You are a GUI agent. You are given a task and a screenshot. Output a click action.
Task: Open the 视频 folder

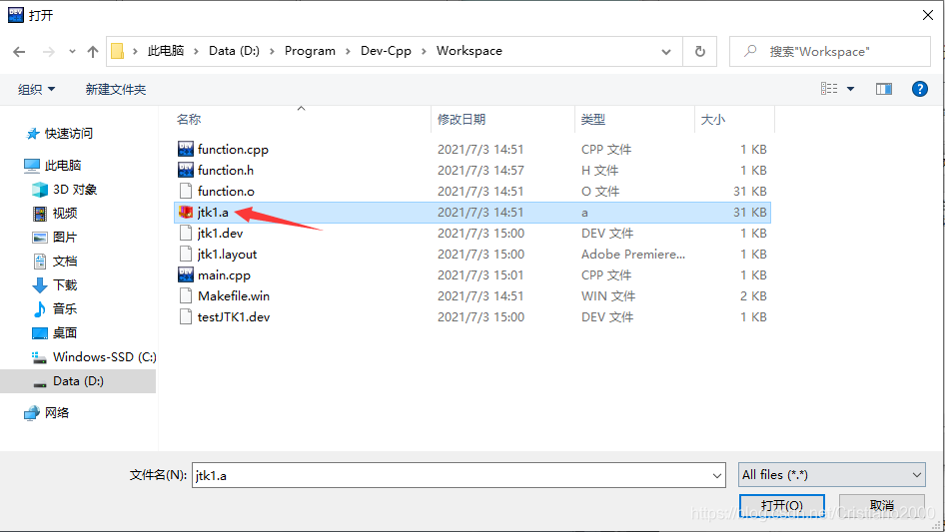pyautogui.click(x=64, y=213)
